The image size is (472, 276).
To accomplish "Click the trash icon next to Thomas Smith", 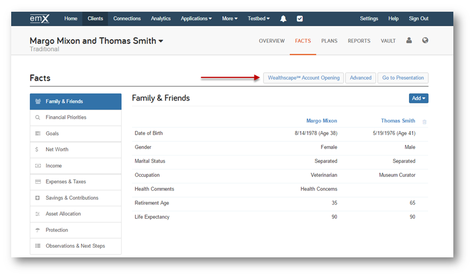I will pyautogui.click(x=425, y=122).
